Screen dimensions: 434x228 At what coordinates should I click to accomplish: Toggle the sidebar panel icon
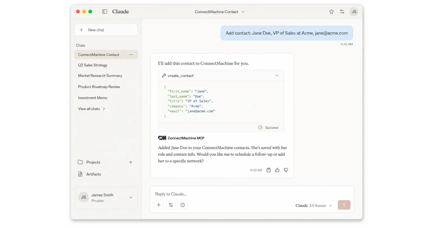105,12
